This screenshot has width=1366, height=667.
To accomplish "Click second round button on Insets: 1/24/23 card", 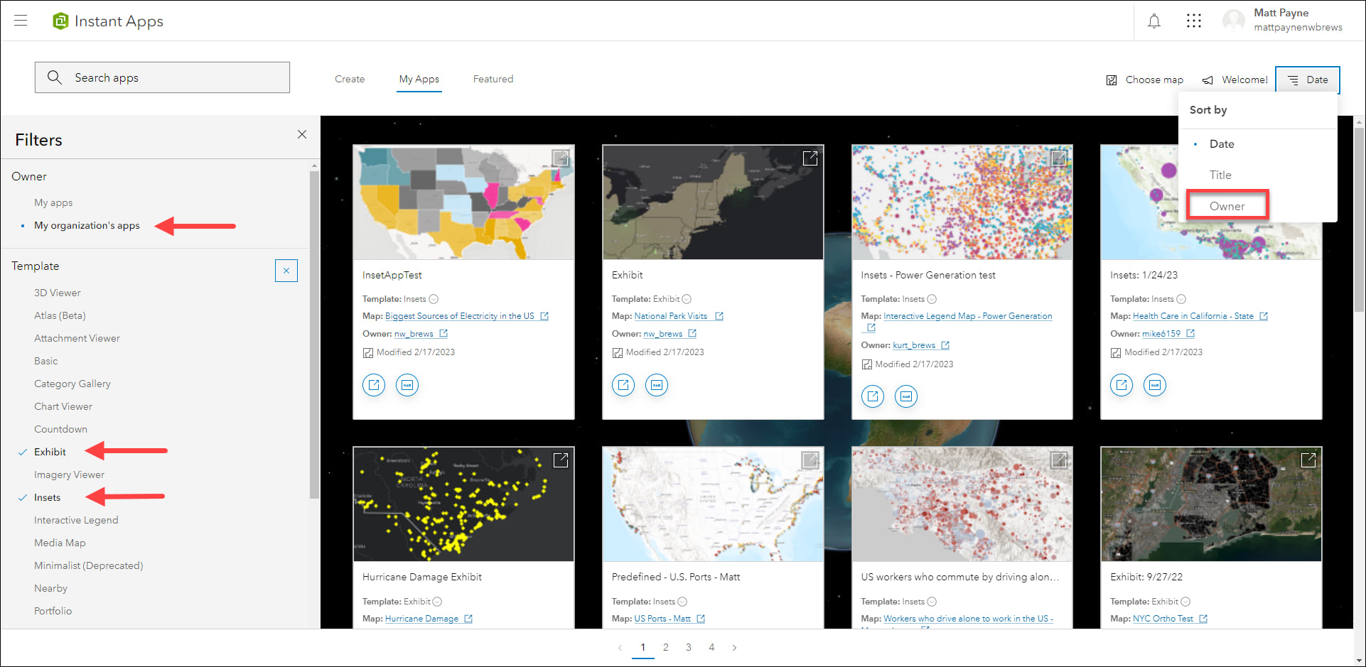I will [x=1155, y=385].
